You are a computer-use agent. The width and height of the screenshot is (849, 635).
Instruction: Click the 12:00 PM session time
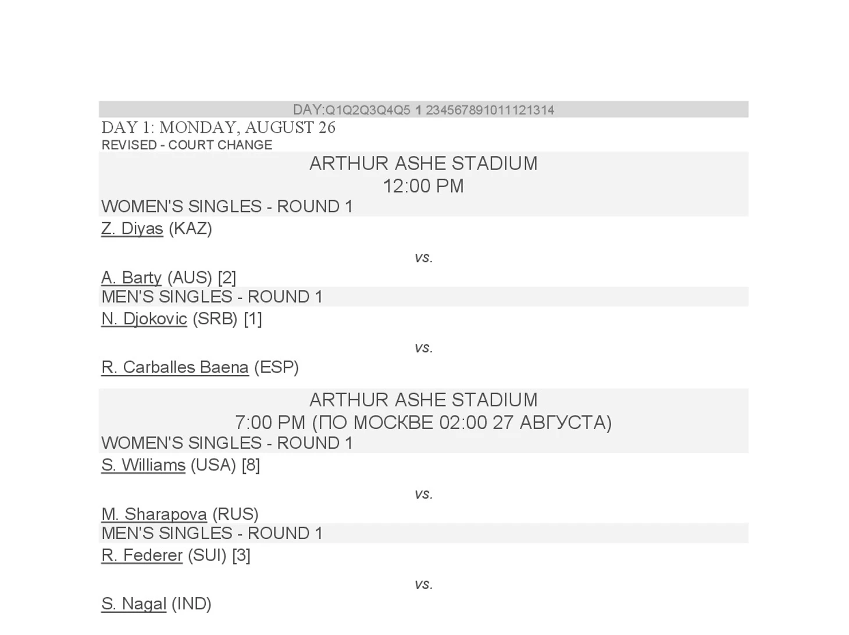[423, 186]
